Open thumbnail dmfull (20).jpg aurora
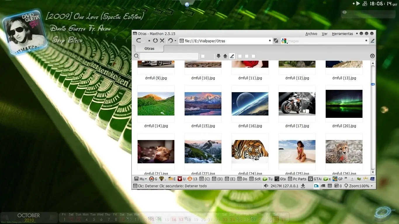The image size is (399, 224). pos(344,104)
